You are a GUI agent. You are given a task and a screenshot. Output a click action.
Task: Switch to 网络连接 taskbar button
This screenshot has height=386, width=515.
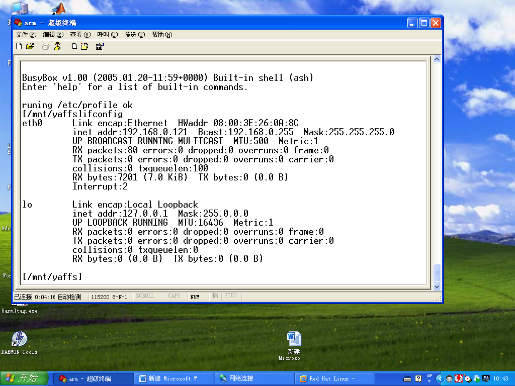254,379
